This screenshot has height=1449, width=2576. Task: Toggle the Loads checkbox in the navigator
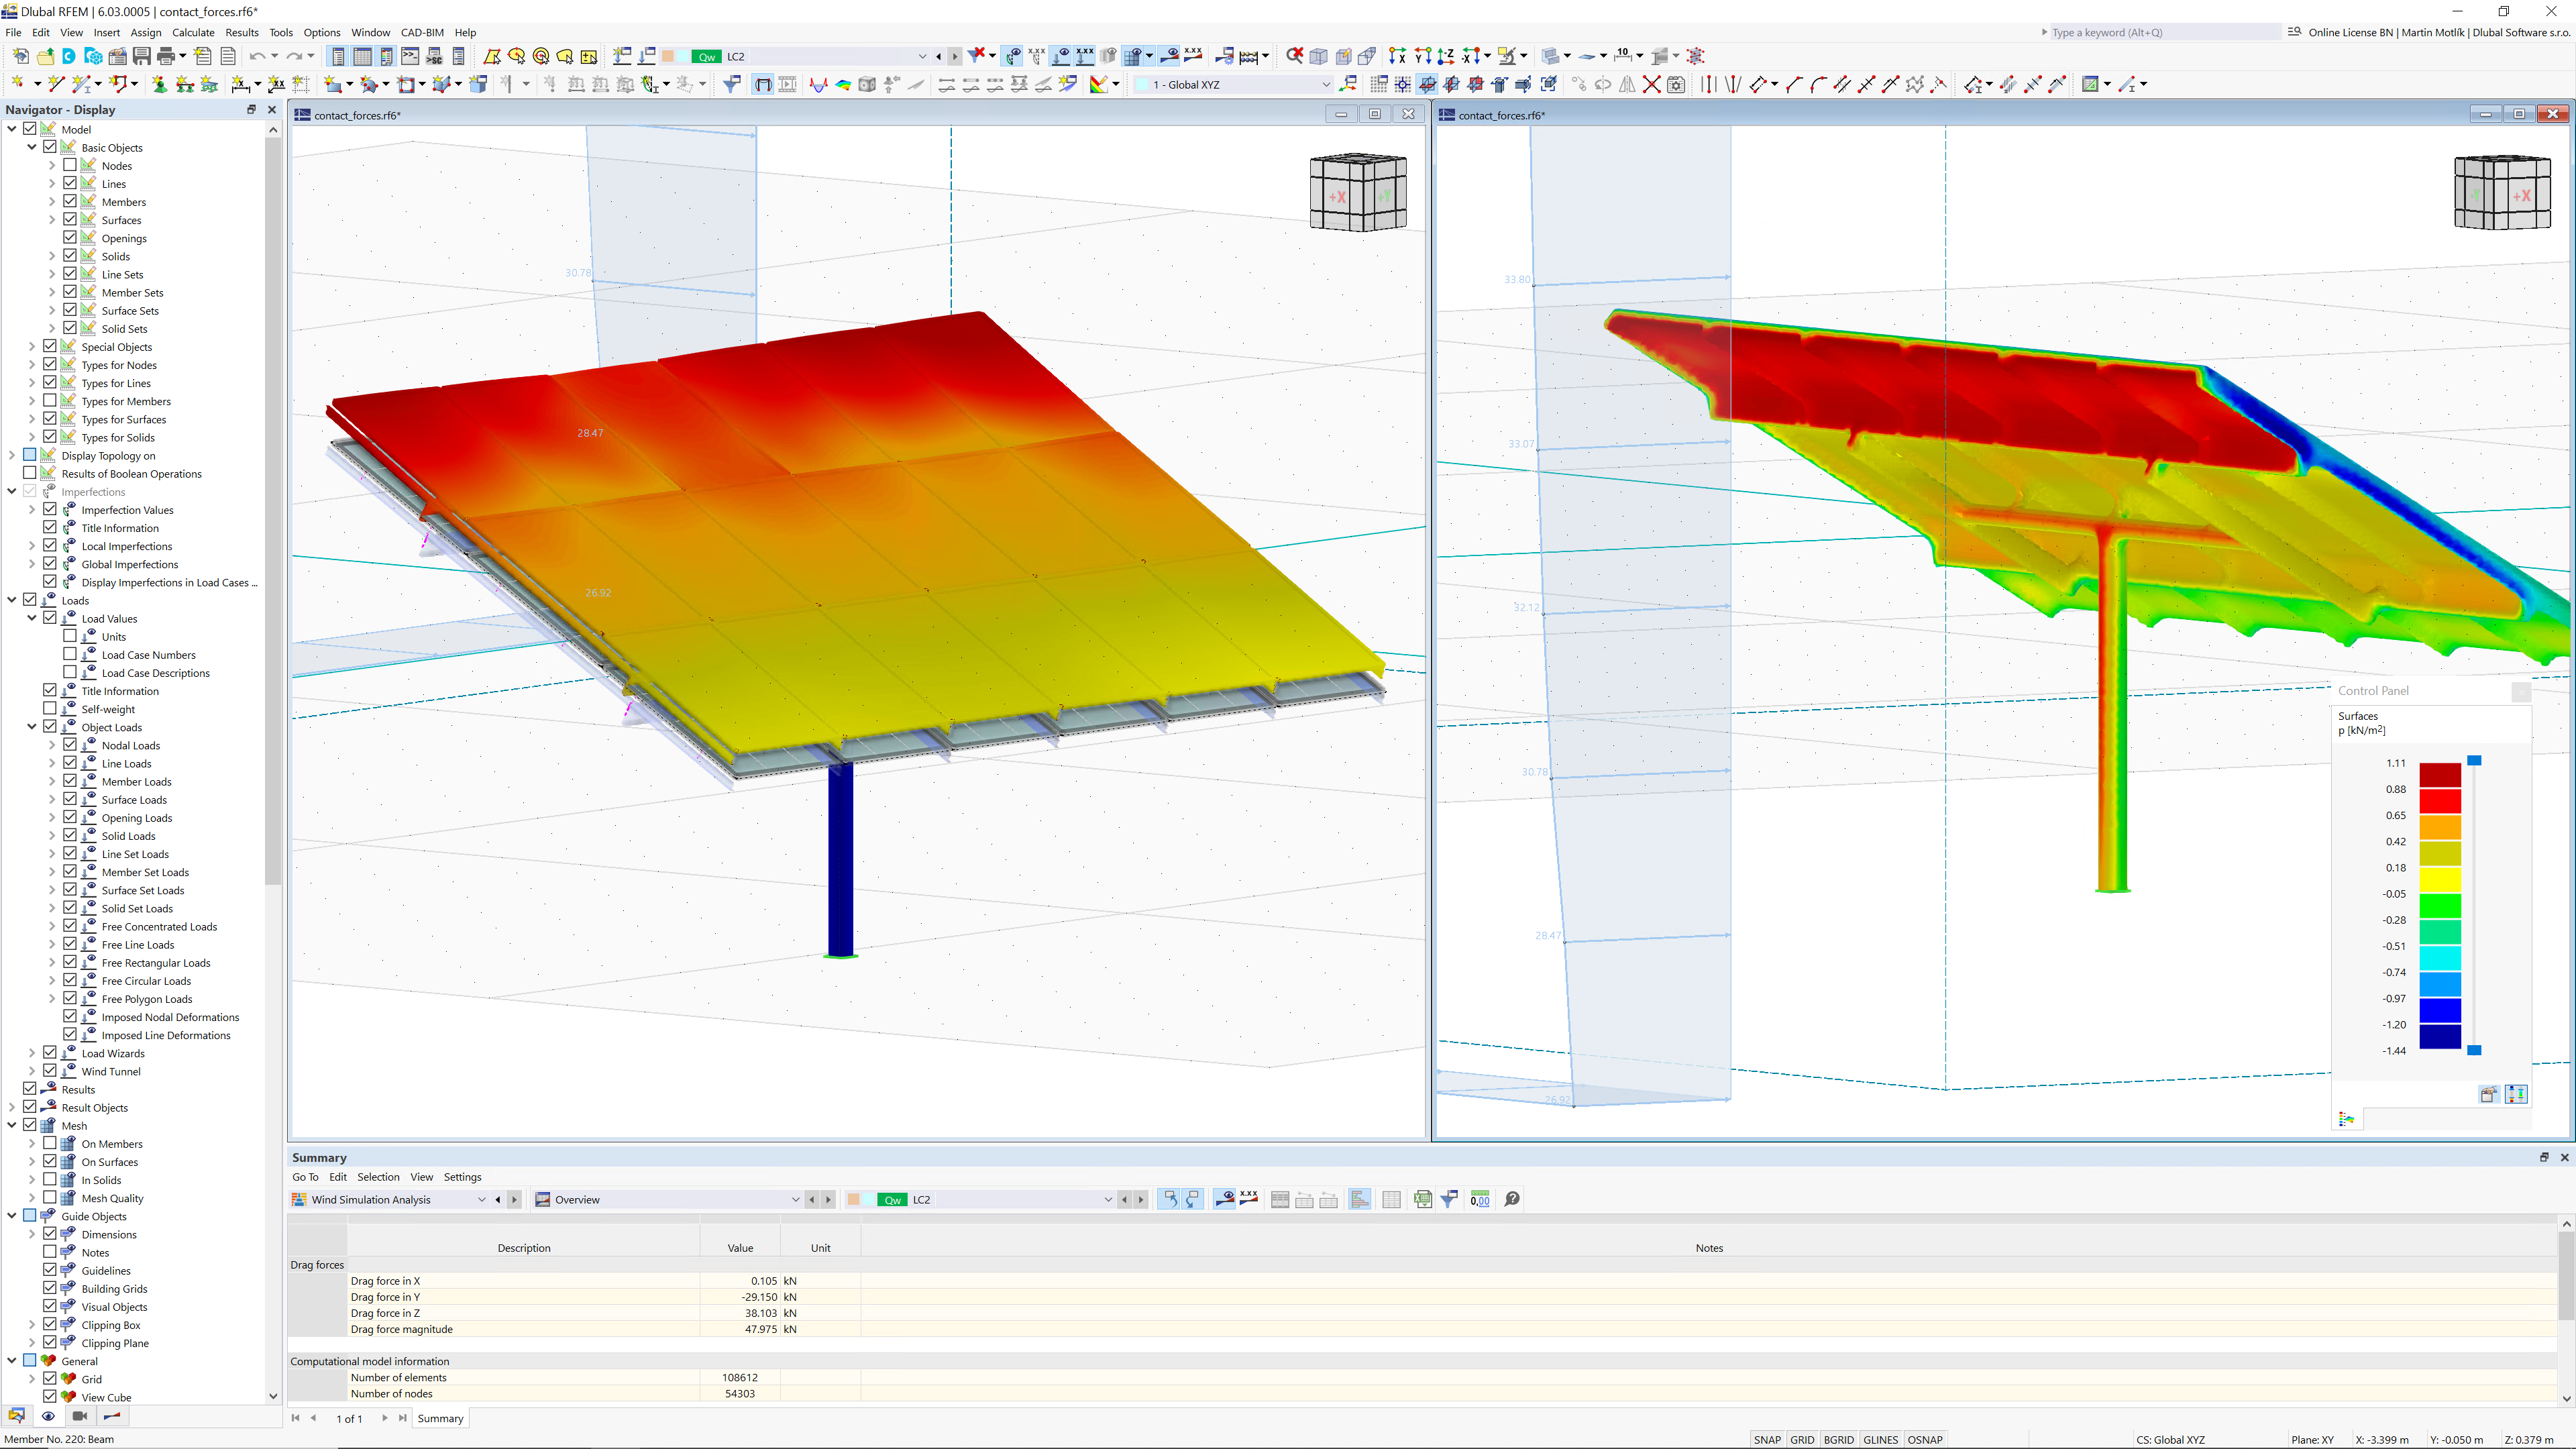click(29, 600)
